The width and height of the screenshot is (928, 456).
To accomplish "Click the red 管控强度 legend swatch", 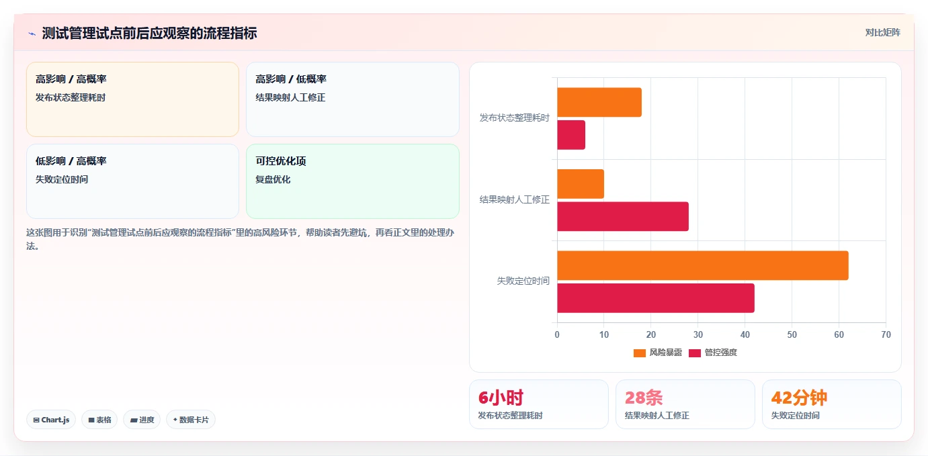I will pos(695,353).
